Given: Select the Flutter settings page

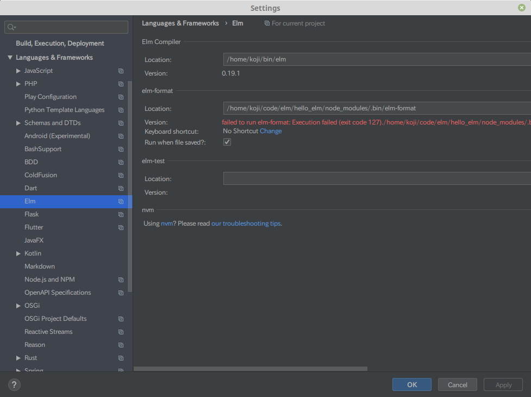Looking at the screenshot, I should tap(34, 227).
